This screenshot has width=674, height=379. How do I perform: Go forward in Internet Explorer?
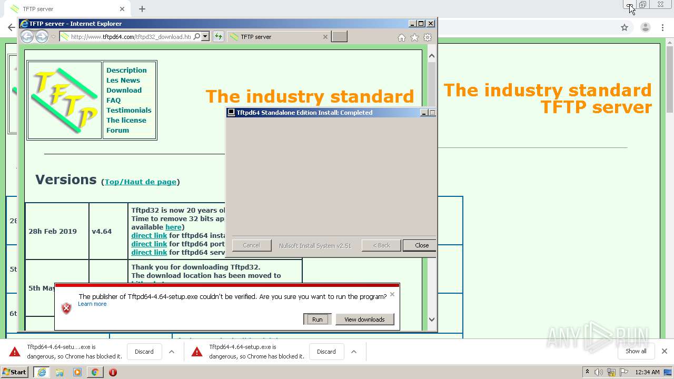pyautogui.click(x=42, y=36)
